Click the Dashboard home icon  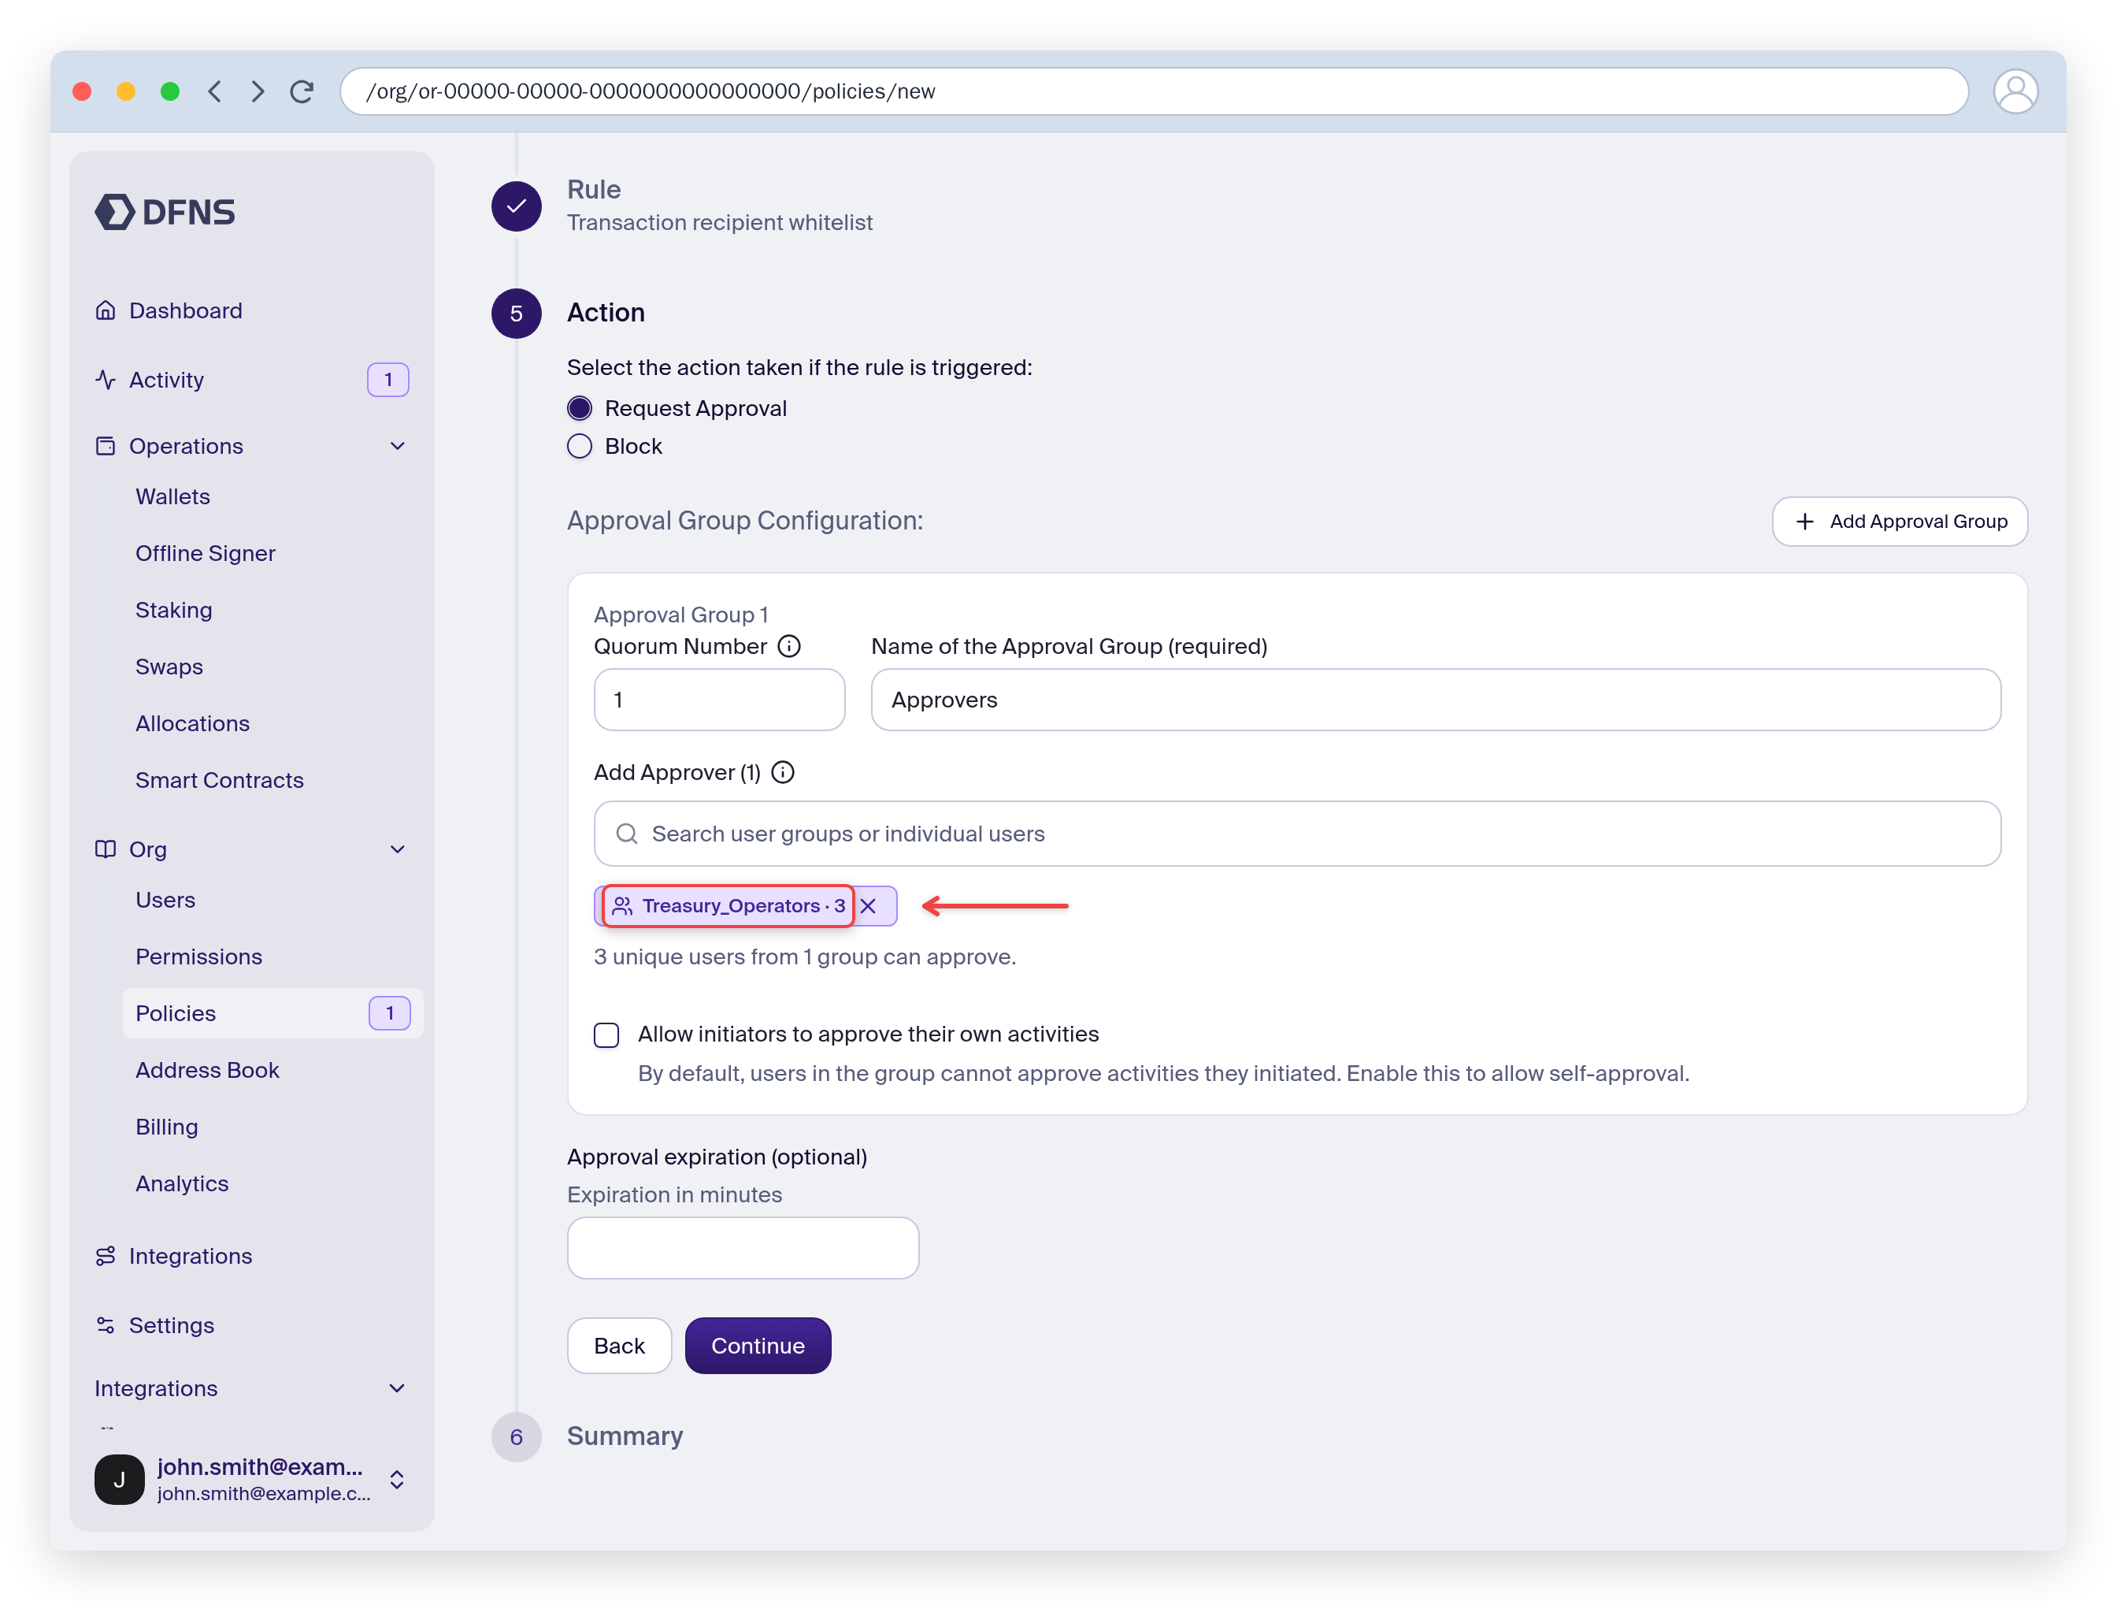pos(106,310)
